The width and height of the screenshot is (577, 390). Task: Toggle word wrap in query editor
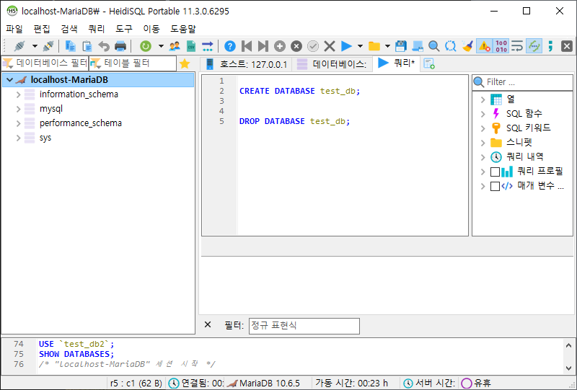[x=517, y=46]
